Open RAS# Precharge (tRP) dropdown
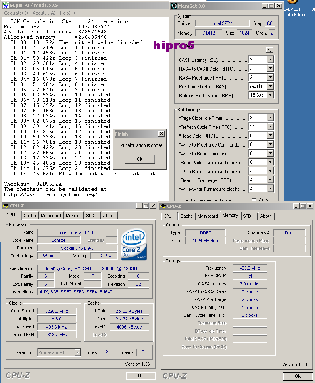Screen dimensions: 315x383 270,77
